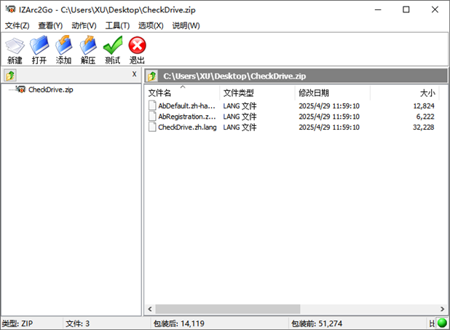Click the 添加 (Add files) toolbar icon

(x=63, y=45)
